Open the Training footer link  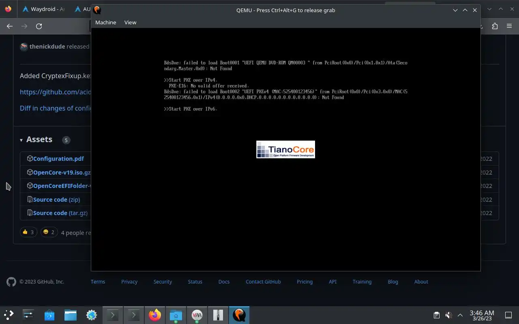[362, 281]
